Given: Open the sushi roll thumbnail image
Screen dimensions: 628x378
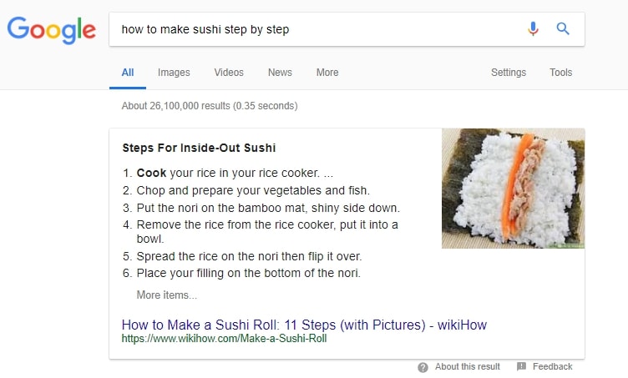Looking at the screenshot, I should tap(513, 189).
